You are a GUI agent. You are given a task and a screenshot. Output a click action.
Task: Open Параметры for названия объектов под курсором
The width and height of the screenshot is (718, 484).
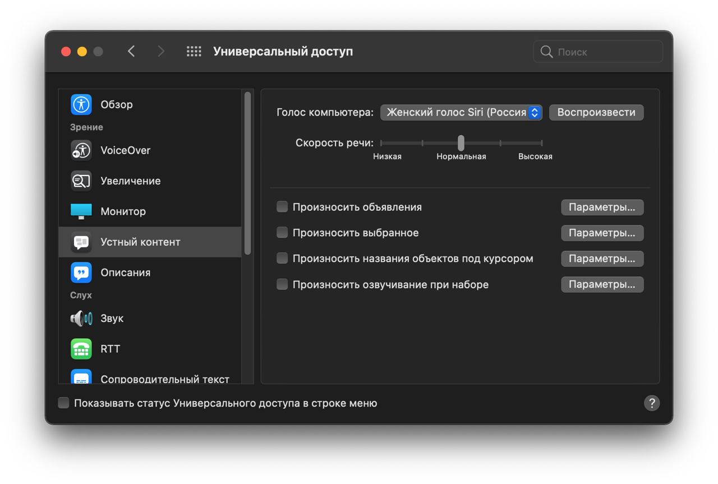[x=602, y=259]
